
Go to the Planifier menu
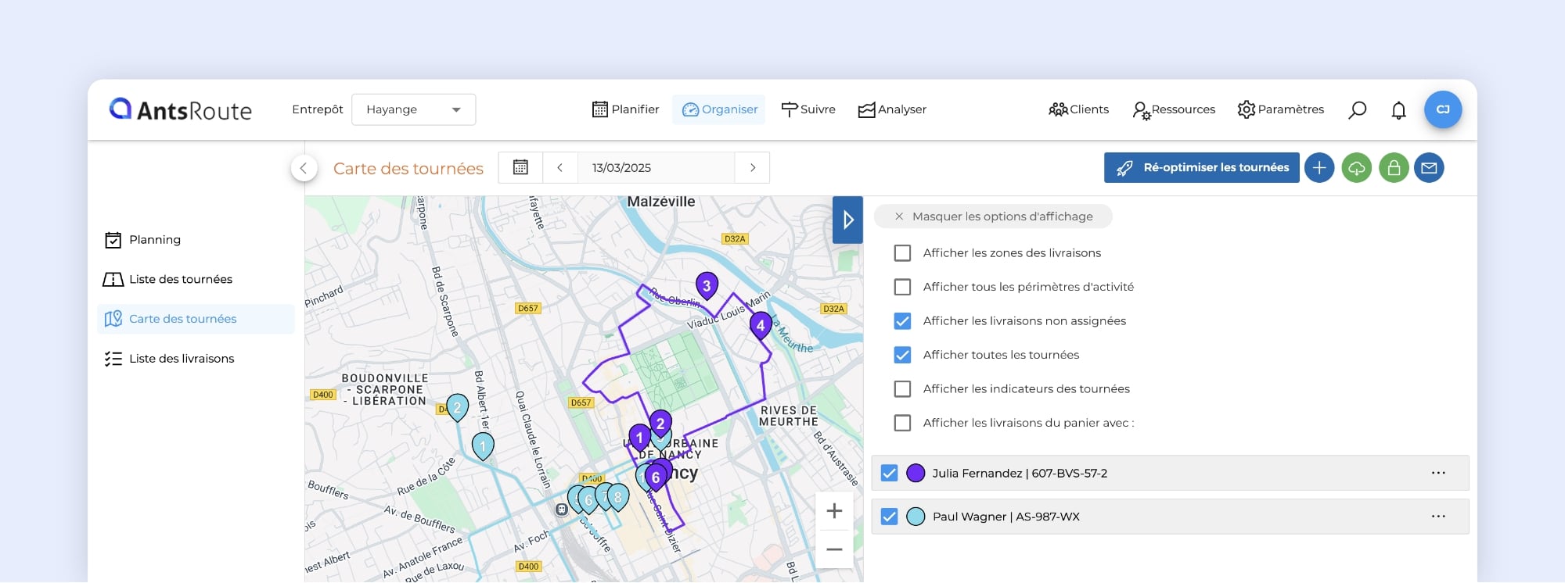pos(625,110)
